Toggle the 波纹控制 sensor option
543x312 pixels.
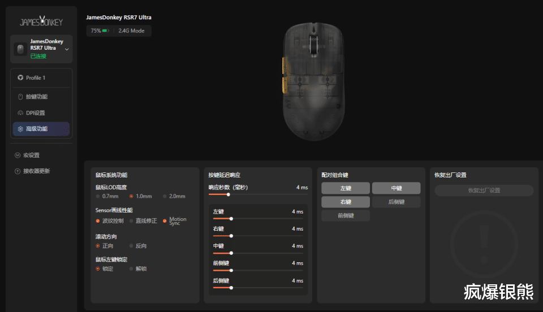point(110,220)
